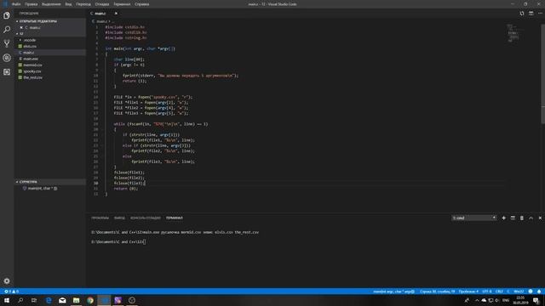Collapse the project folder section in Explorer
Screen dimensions: 545x306
[20, 34]
